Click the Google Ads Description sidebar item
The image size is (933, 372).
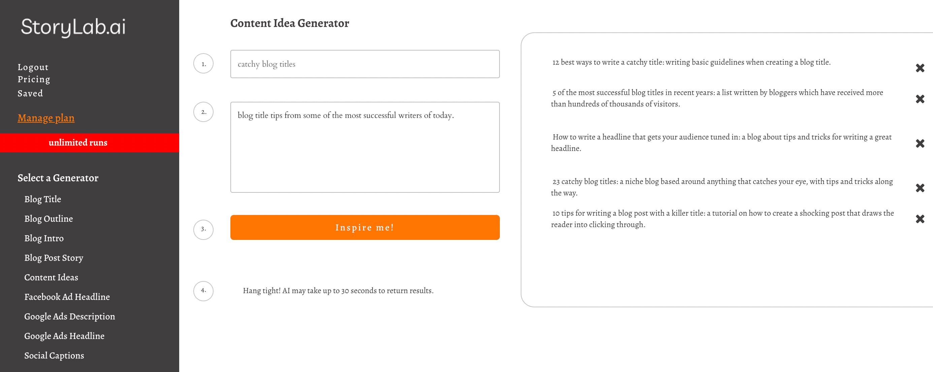(69, 316)
